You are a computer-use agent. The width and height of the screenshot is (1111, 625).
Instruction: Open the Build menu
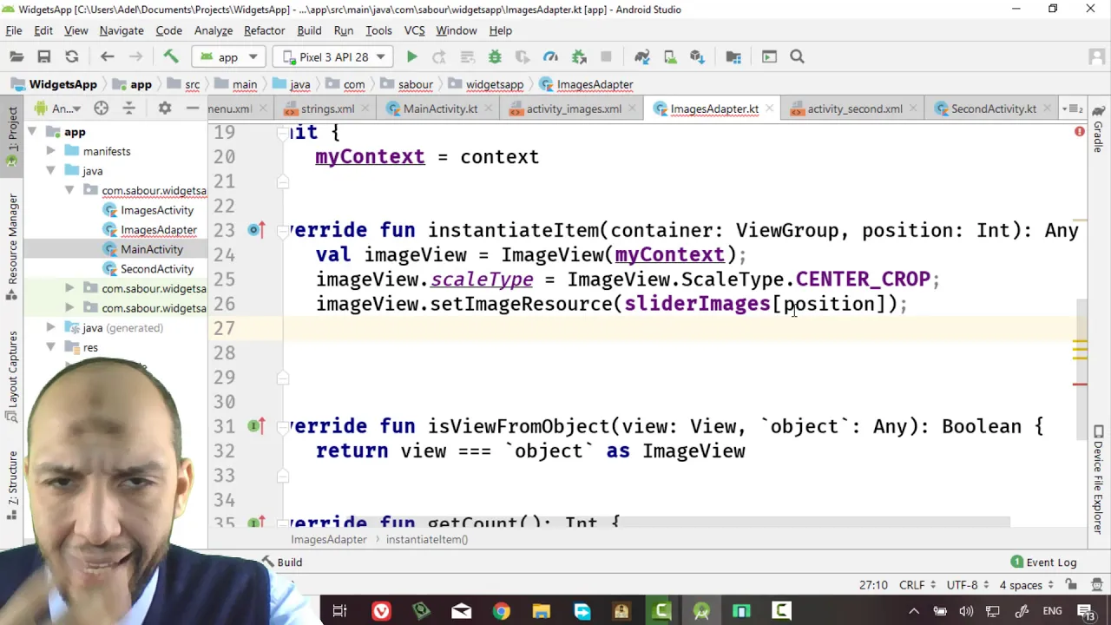coord(309,30)
